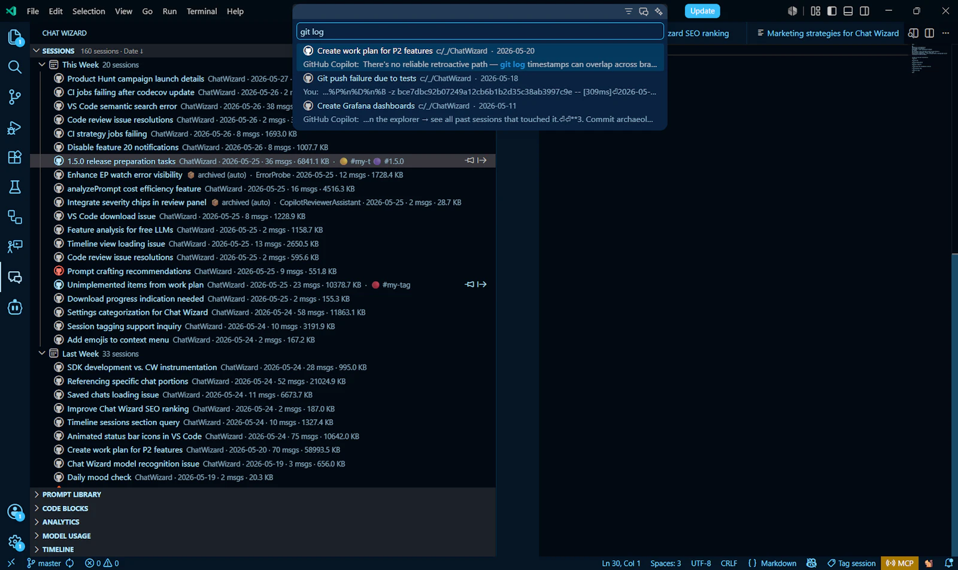The width and height of the screenshot is (958, 570).
Task: Click MCP indicator in status bar
Action: click(x=899, y=563)
